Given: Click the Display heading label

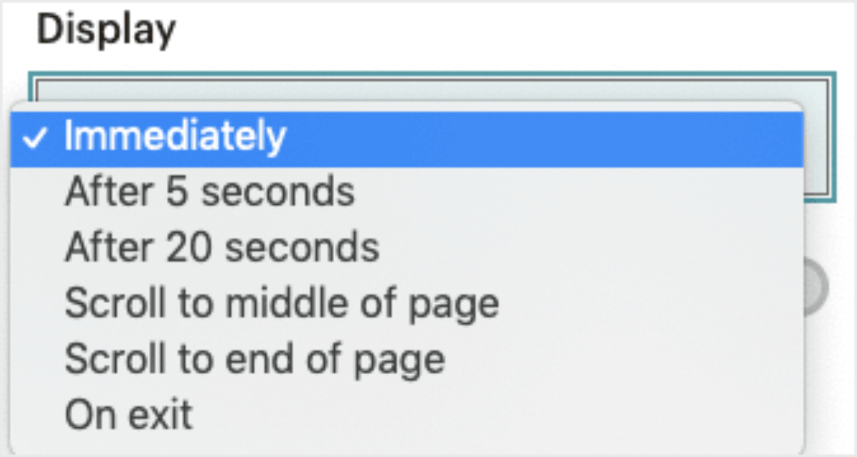Looking at the screenshot, I should tap(106, 29).
